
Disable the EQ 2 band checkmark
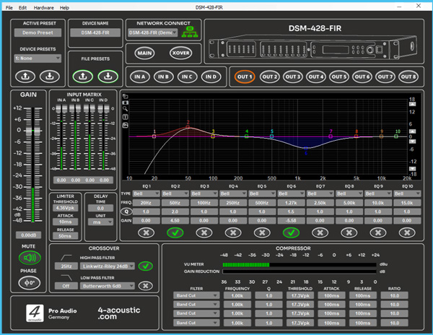tap(175, 232)
